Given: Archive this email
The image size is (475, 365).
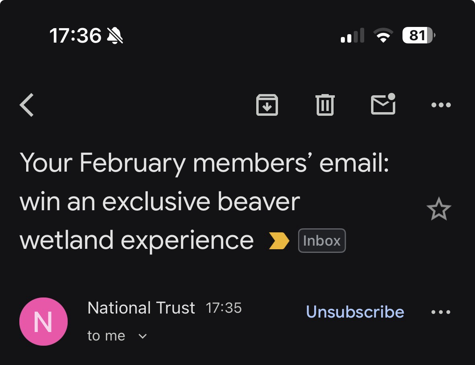Looking at the screenshot, I should coord(267,105).
